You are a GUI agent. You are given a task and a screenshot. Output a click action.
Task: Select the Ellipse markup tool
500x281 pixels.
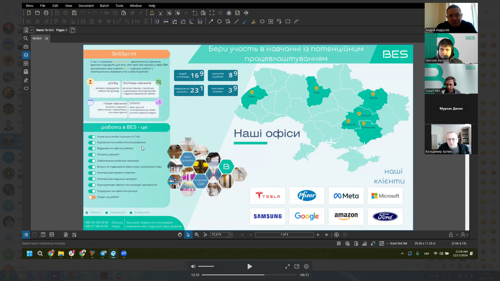[x=262, y=21]
